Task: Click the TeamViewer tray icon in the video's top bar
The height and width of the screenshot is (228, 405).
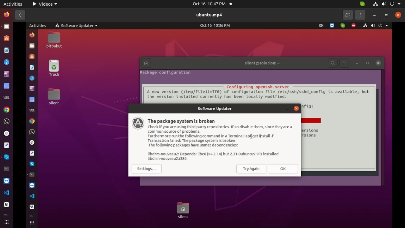Action: click(332, 26)
